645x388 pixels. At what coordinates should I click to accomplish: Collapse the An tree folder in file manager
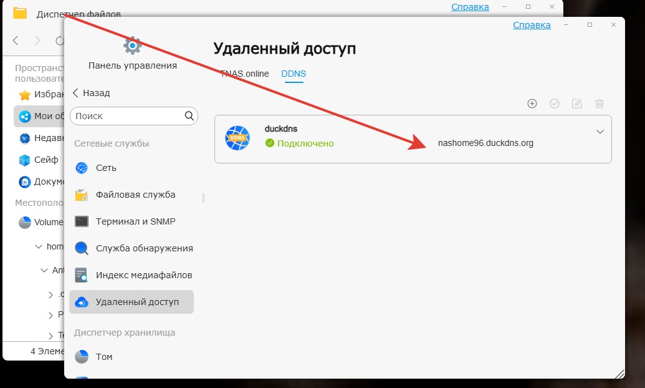pos(44,271)
